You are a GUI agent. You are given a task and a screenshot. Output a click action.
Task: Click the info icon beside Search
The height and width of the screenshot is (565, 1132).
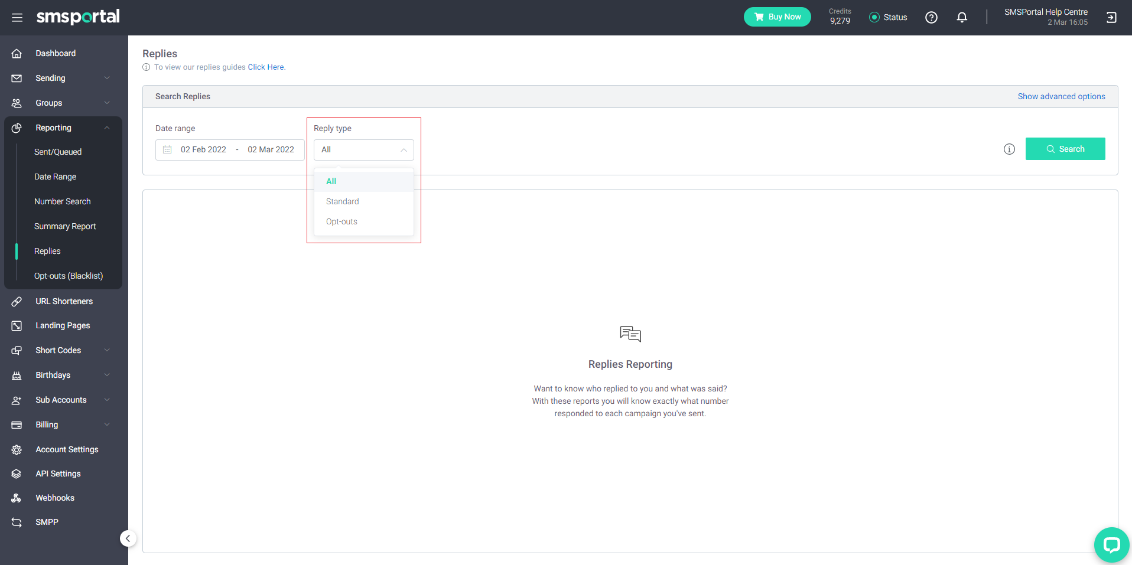[x=1009, y=149]
